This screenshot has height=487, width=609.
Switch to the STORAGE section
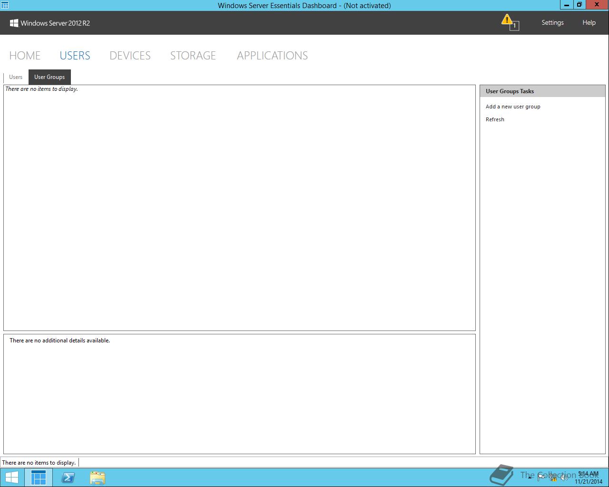[193, 56]
